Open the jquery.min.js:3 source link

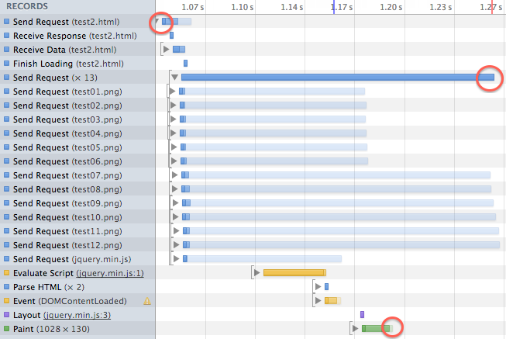(77, 315)
